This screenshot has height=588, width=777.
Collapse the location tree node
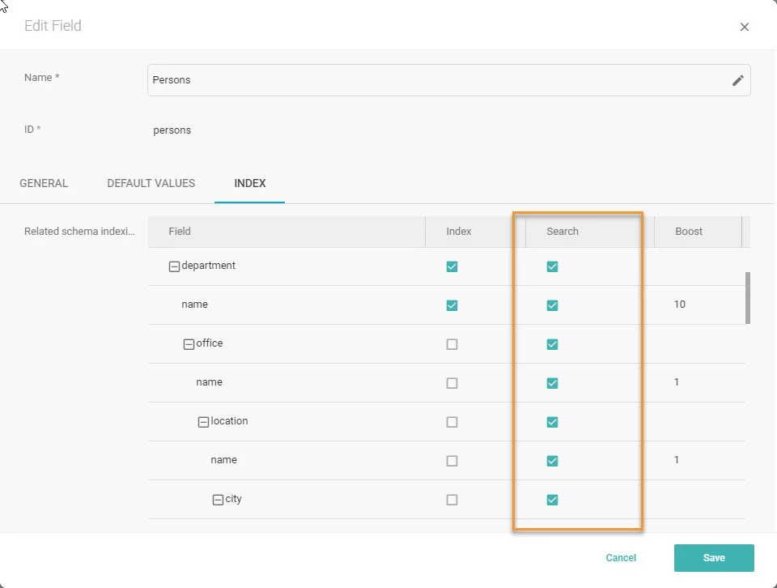(203, 423)
